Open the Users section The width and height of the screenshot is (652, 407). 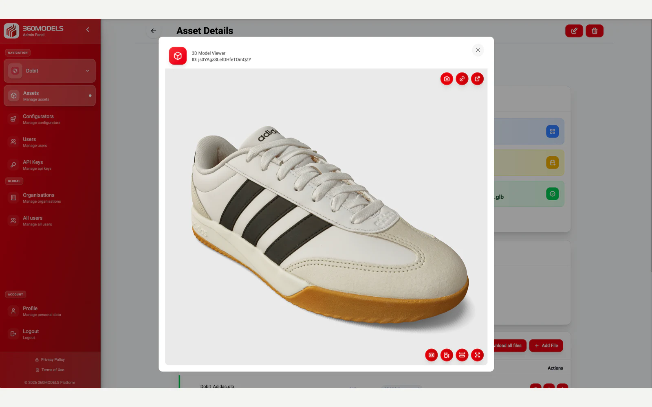50,142
